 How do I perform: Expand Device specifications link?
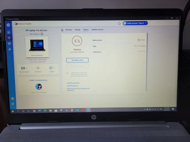pos(37,55)
